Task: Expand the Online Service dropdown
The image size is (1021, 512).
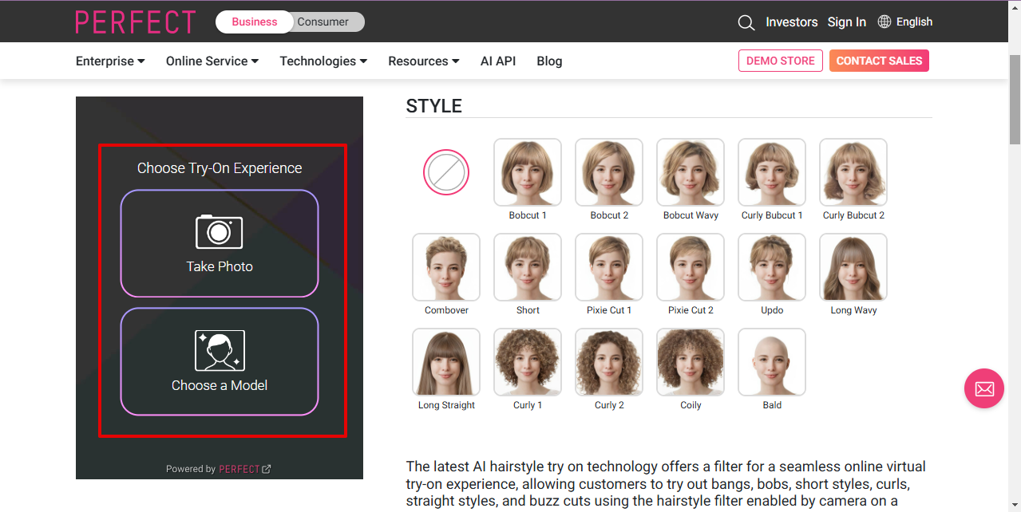Action: click(x=212, y=61)
